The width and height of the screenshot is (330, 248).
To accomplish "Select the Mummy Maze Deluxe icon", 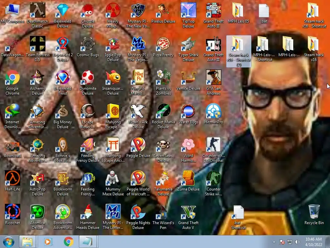I will pyautogui.click(x=113, y=178).
